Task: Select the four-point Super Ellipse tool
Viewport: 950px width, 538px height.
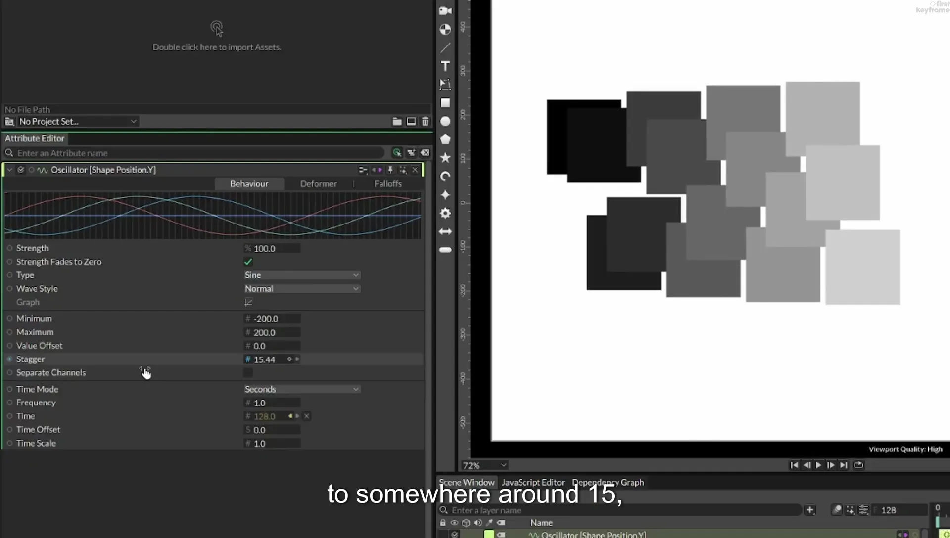Action: click(445, 195)
